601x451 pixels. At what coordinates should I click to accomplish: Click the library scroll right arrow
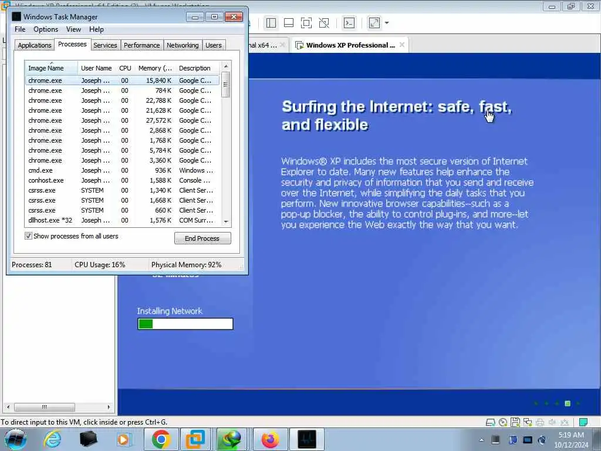point(109,407)
